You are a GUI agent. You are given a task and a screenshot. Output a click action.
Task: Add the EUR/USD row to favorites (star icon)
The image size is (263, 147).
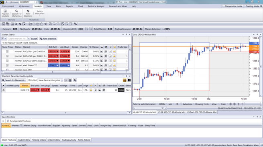[114, 61]
